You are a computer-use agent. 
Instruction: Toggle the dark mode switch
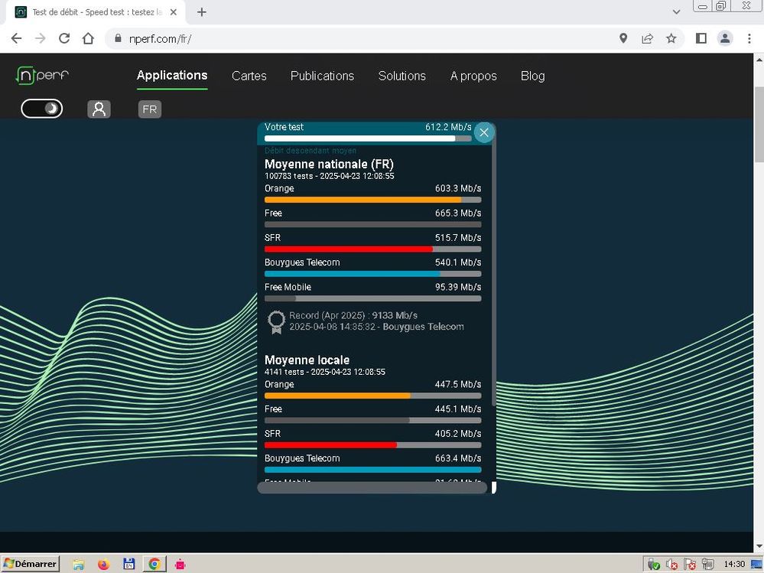[x=42, y=109]
